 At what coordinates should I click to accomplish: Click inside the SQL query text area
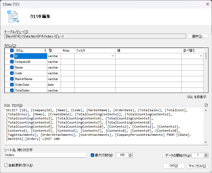pyautogui.click(x=104, y=126)
